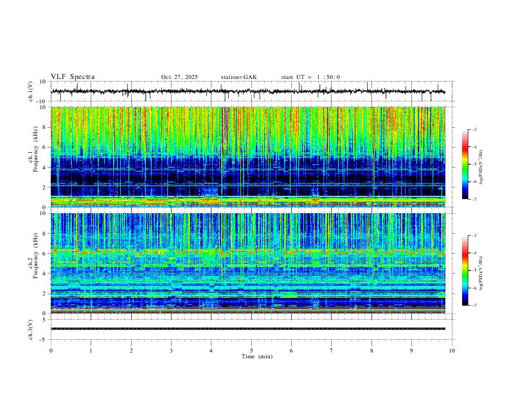509x393 pixels.
Task: Click the ch.1 black voltage waveform trace
Action: (x=247, y=91)
